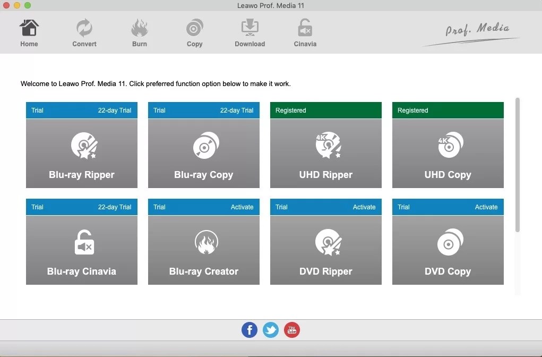542x357 pixels.
Task: Open the YouTube channel icon
Action: (292, 329)
